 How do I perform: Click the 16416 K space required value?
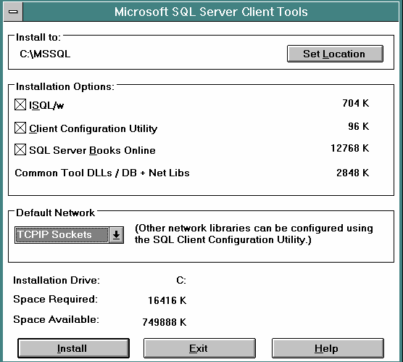click(x=167, y=300)
